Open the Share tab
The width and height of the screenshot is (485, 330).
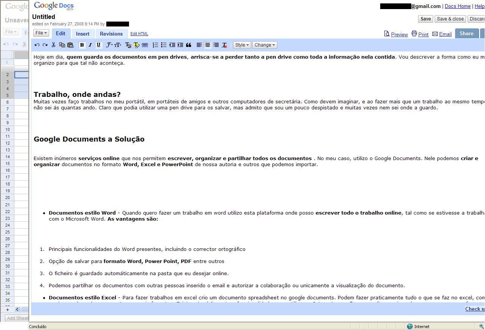point(466,33)
